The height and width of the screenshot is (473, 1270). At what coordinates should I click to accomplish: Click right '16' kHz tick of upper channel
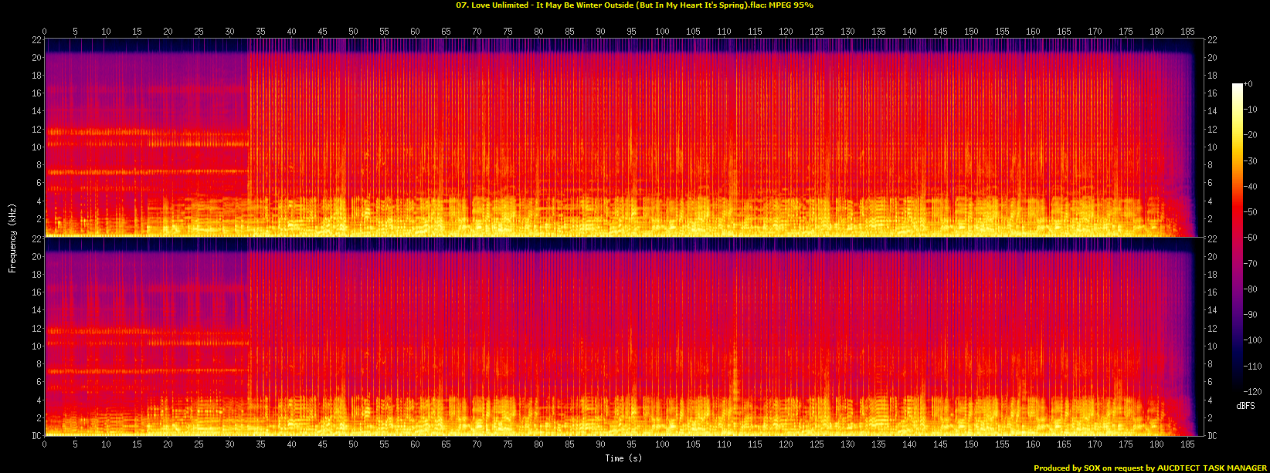tap(1212, 93)
